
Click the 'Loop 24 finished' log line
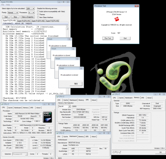25,91
